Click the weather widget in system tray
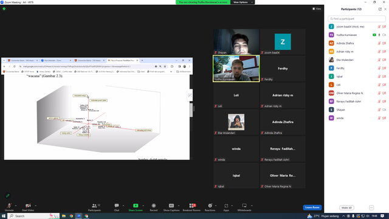This screenshot has width=389, height=219. coord(323,216)
